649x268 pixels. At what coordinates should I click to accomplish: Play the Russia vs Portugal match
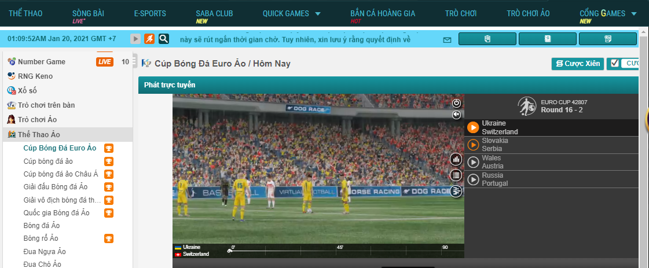[473, 179]
